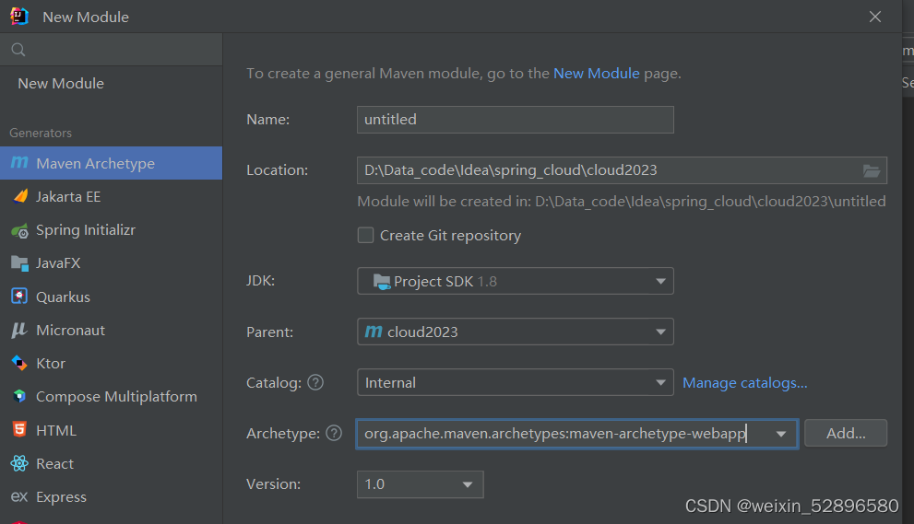Open the JDK Project SDK dropdown
Screen dimensions: 914x524
pos(516,281)
